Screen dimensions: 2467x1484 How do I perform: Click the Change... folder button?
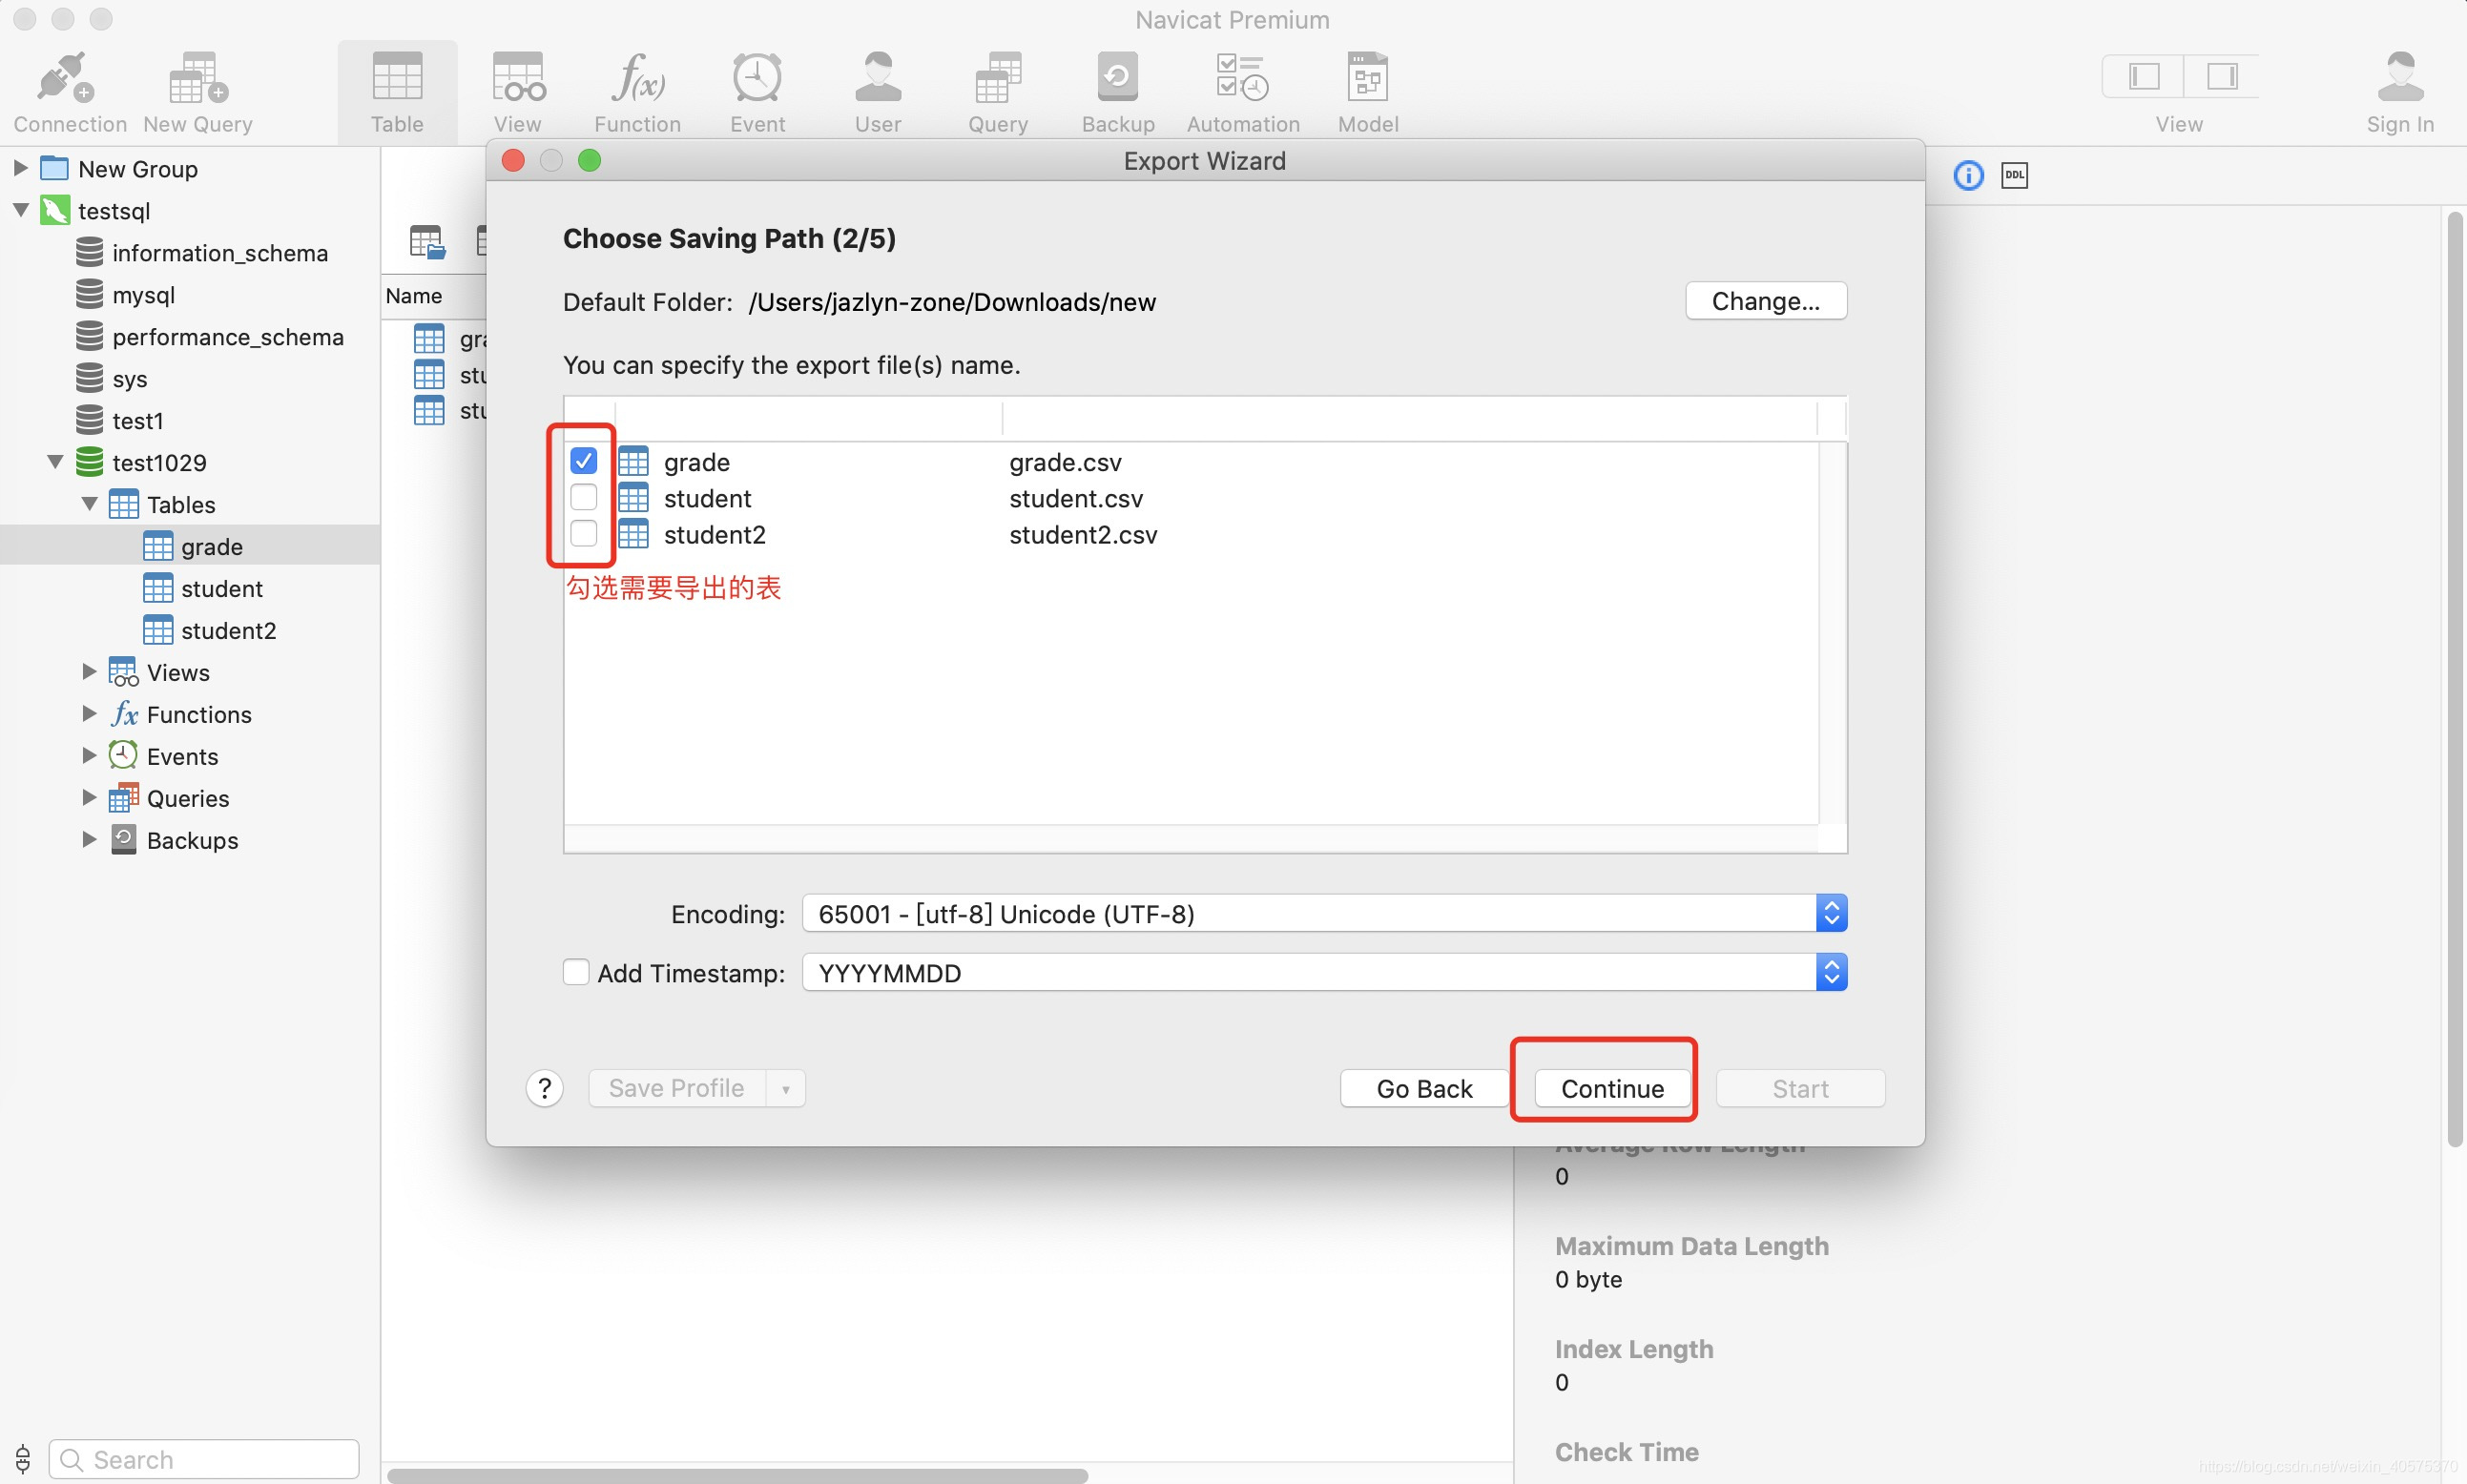click(1765, 301)
